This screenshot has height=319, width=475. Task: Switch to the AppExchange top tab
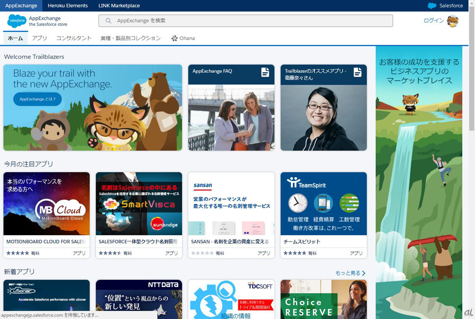(x=21, y=6)
